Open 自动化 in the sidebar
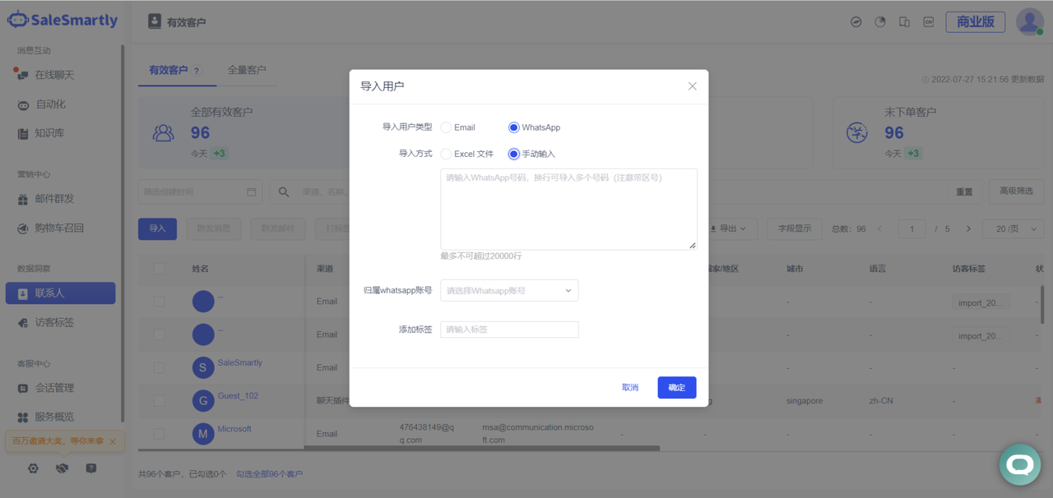This screenshot has width=1053, height=498. (x=50, y=104)
